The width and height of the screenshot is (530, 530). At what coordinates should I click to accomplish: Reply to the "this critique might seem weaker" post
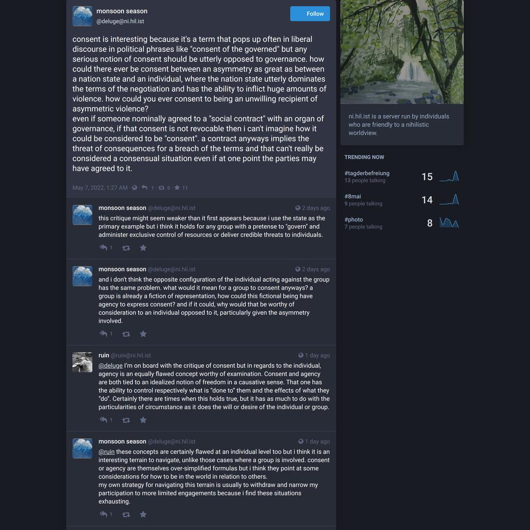(x=103, y=248)
